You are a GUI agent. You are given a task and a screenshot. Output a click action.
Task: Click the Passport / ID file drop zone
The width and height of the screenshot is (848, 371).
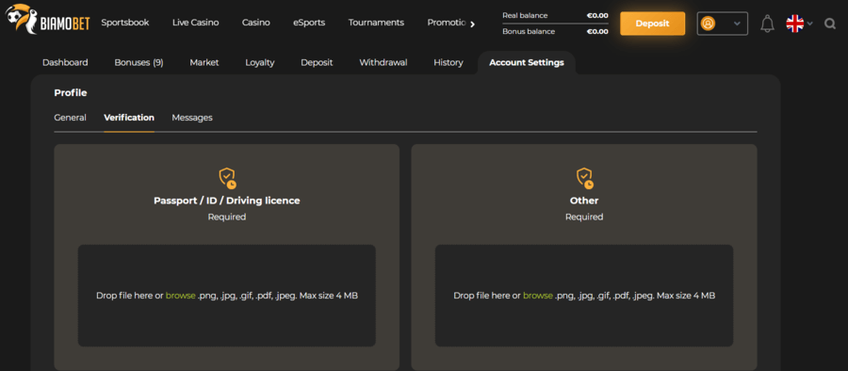[x=226, y=296]
